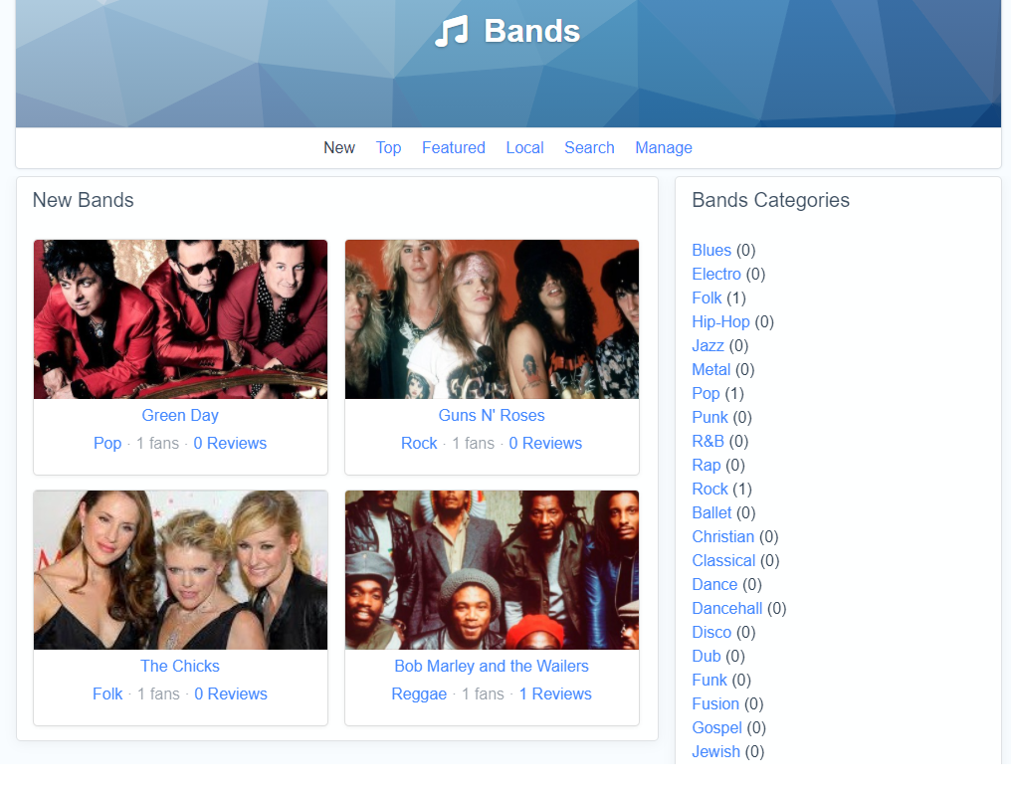Click the music note Bands icon

pyautogui.click(x=451, y=31)
